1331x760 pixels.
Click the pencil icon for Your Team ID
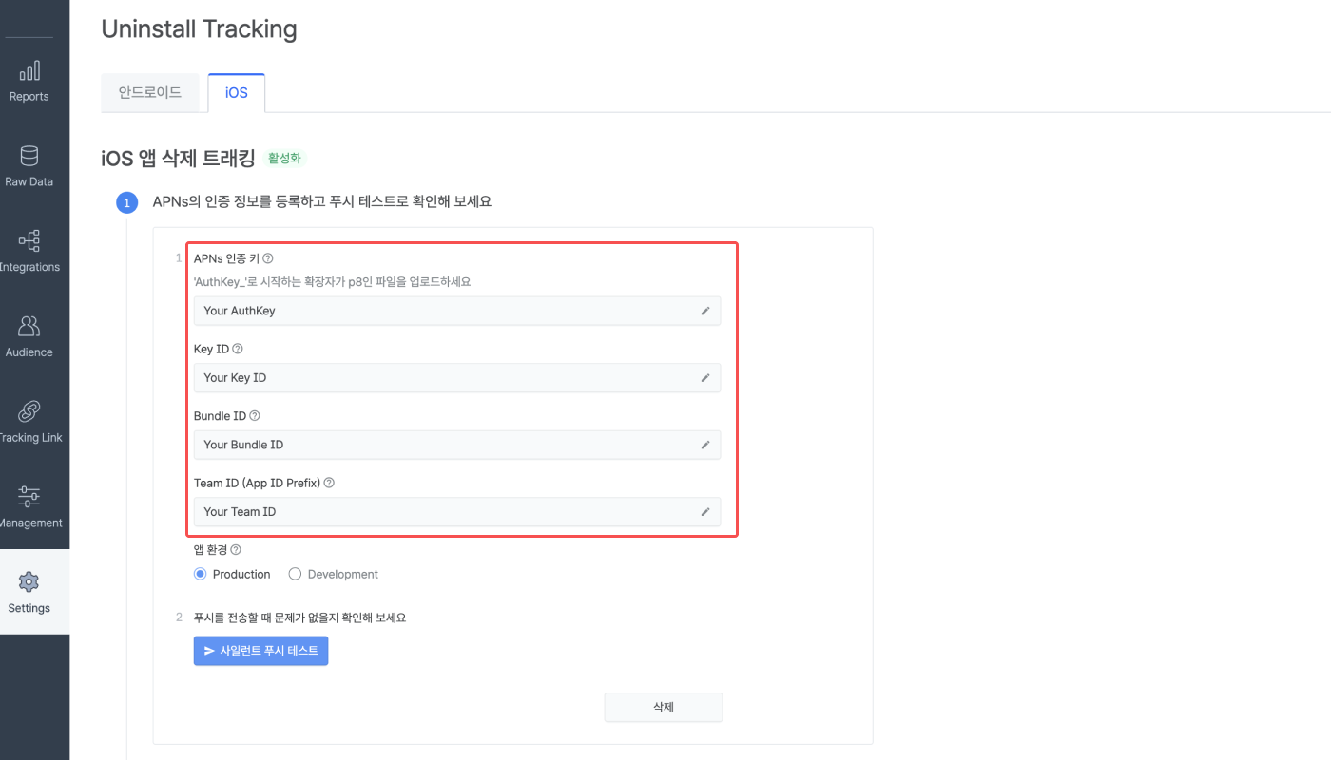pos(705,511)
